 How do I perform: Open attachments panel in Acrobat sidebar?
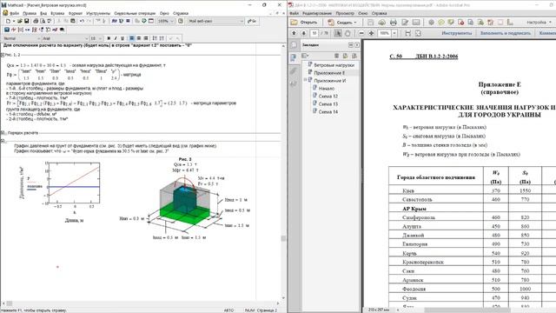tap(294, 71)
